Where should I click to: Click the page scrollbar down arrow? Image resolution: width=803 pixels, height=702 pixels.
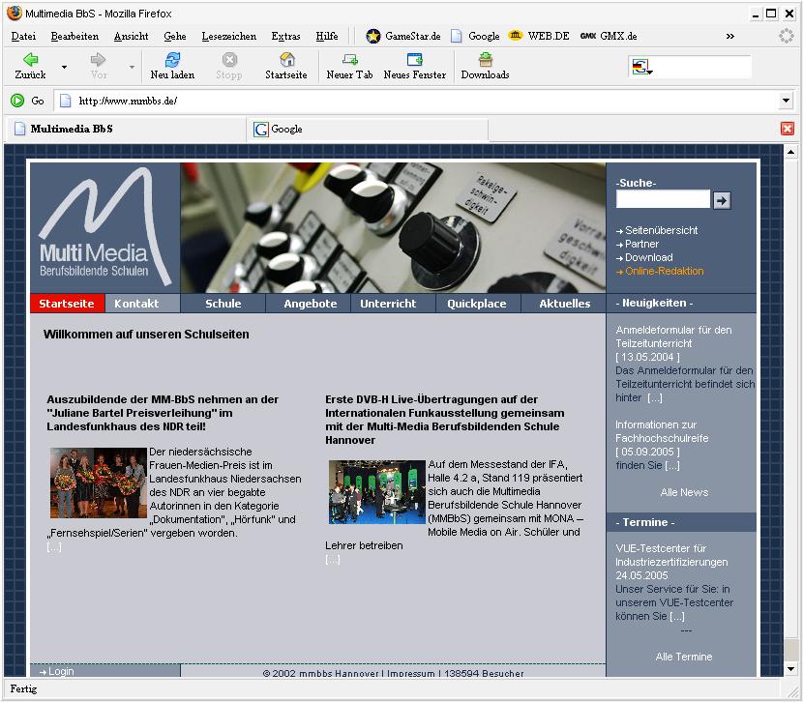(790, 668)
